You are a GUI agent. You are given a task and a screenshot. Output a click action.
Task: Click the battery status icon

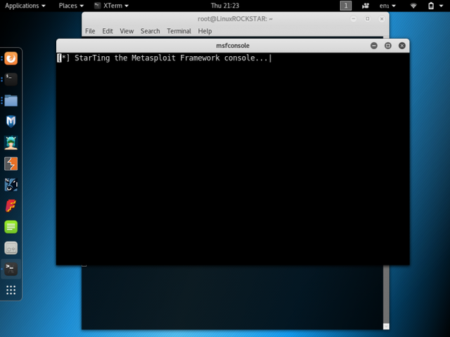coord(431,6)
